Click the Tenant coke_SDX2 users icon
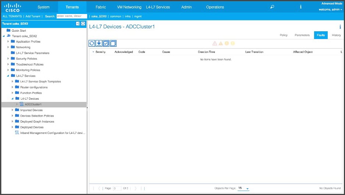Screen dimensions: 345x195 (x=8, y=36)
